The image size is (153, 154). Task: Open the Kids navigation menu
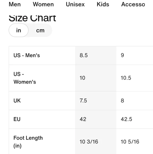click(x=103, y=4)
